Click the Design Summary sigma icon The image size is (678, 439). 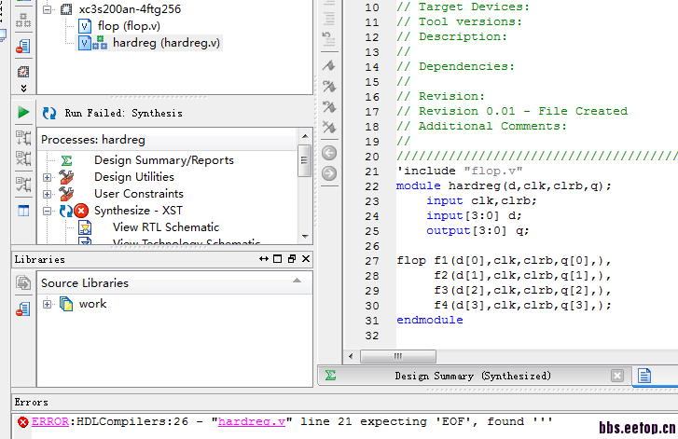[x=66, y=160]
